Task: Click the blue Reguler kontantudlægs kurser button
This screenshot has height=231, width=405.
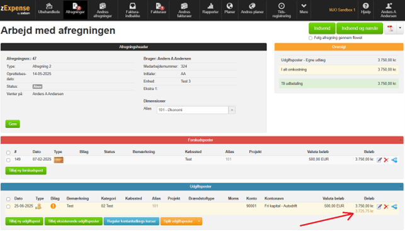Action: point(131,221)
